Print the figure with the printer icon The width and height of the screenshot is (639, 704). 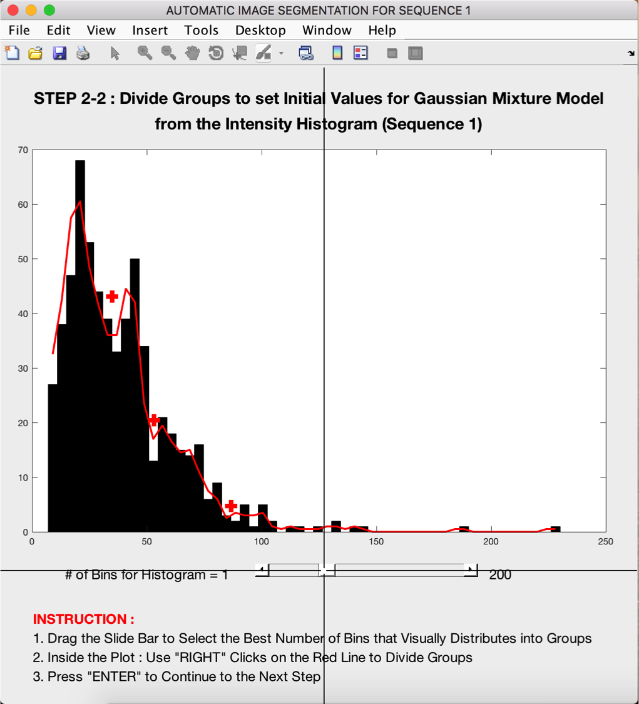click(x=83, y=53)
